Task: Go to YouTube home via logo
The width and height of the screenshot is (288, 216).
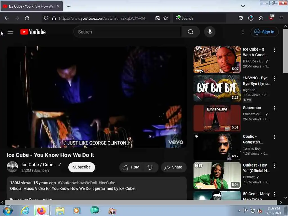Action: pos(33,32)
